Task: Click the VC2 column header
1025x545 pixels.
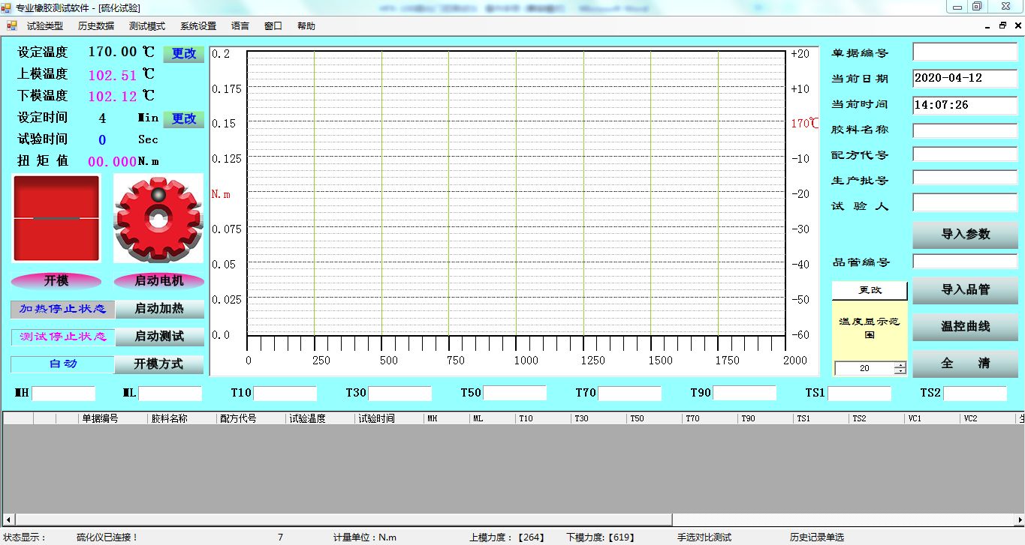Action: tap(987, 418)
